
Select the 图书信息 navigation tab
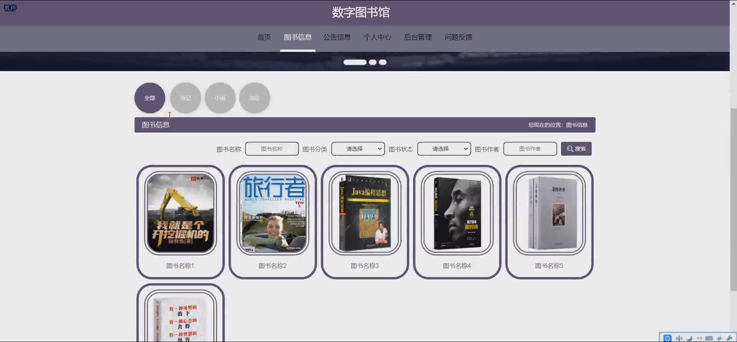point(298,37)
